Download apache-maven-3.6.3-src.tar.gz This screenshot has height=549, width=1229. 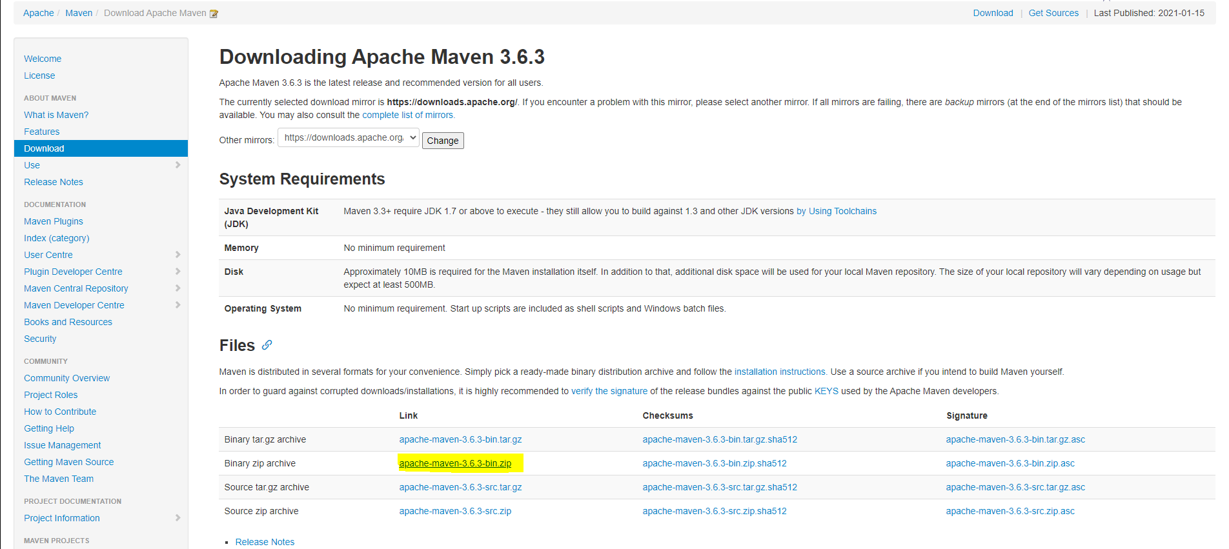[x=460, y=487]
